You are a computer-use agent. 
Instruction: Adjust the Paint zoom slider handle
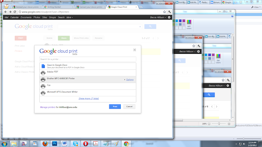pyautogui.click(x=219, y=124)
